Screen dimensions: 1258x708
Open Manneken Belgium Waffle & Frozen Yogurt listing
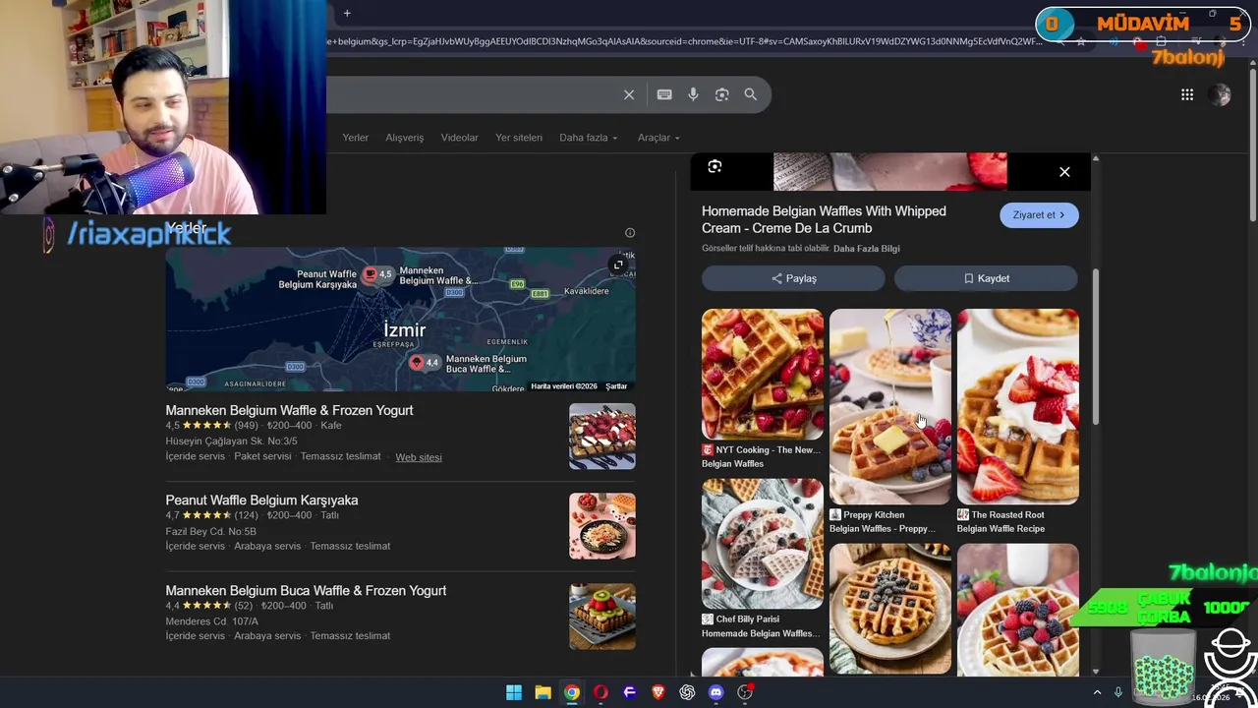point(289,410)
